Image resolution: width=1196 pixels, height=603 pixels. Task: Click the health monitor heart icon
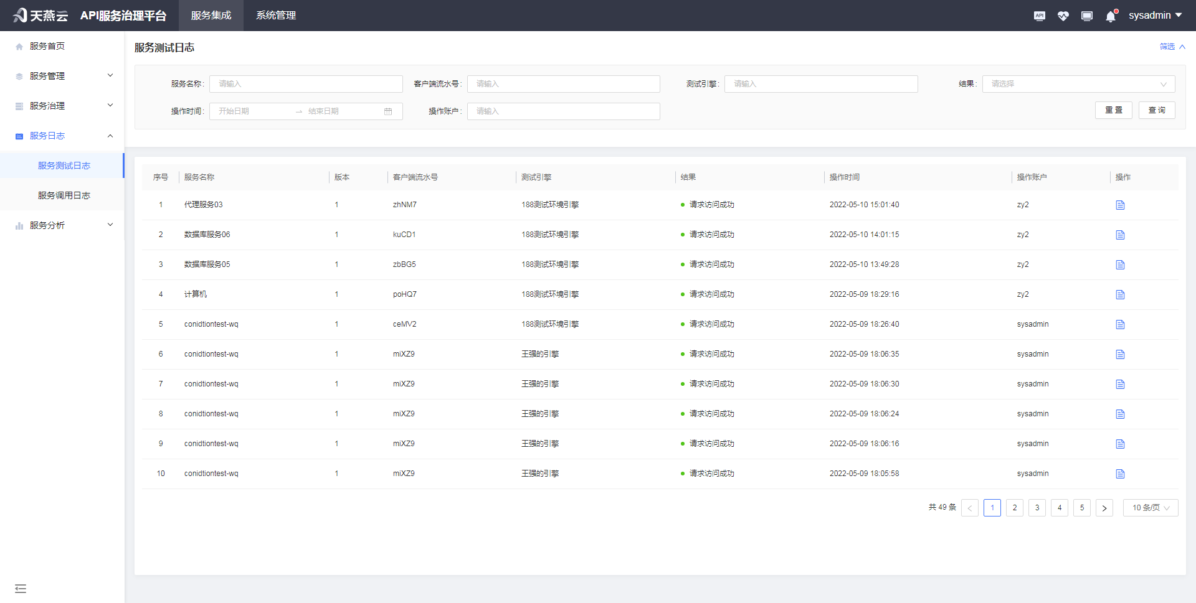(1063, 16)
